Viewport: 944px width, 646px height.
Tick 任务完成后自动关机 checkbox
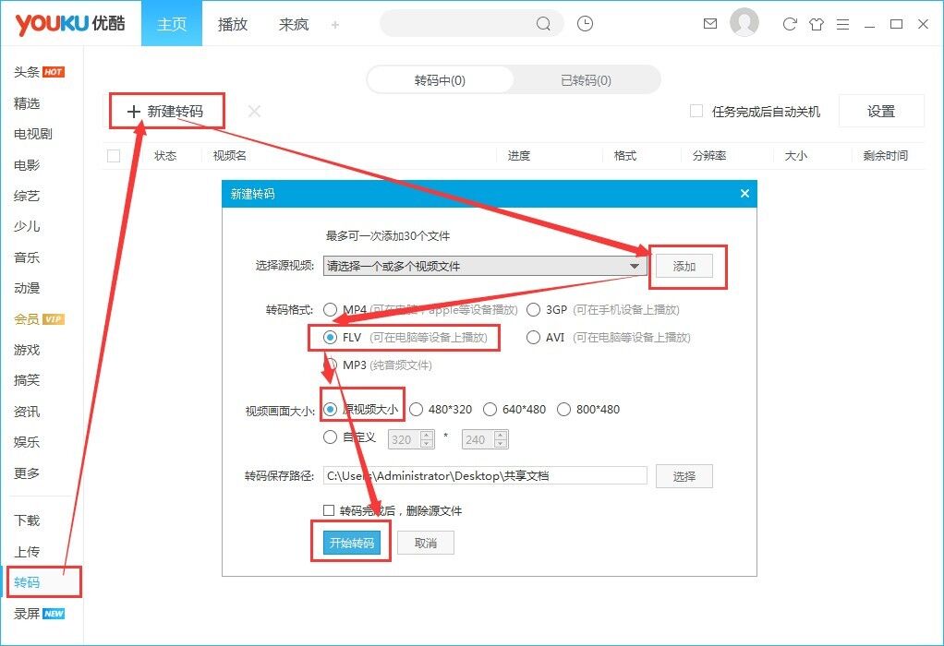[x=696, y=112]
